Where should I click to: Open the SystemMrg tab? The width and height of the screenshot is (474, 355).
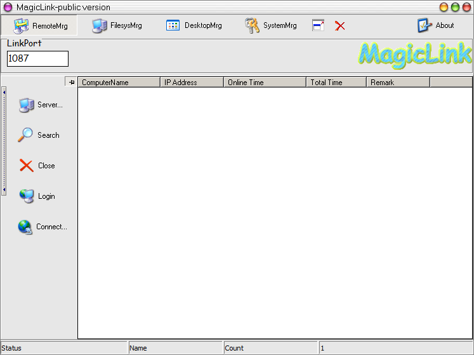[x=271, y=25]
